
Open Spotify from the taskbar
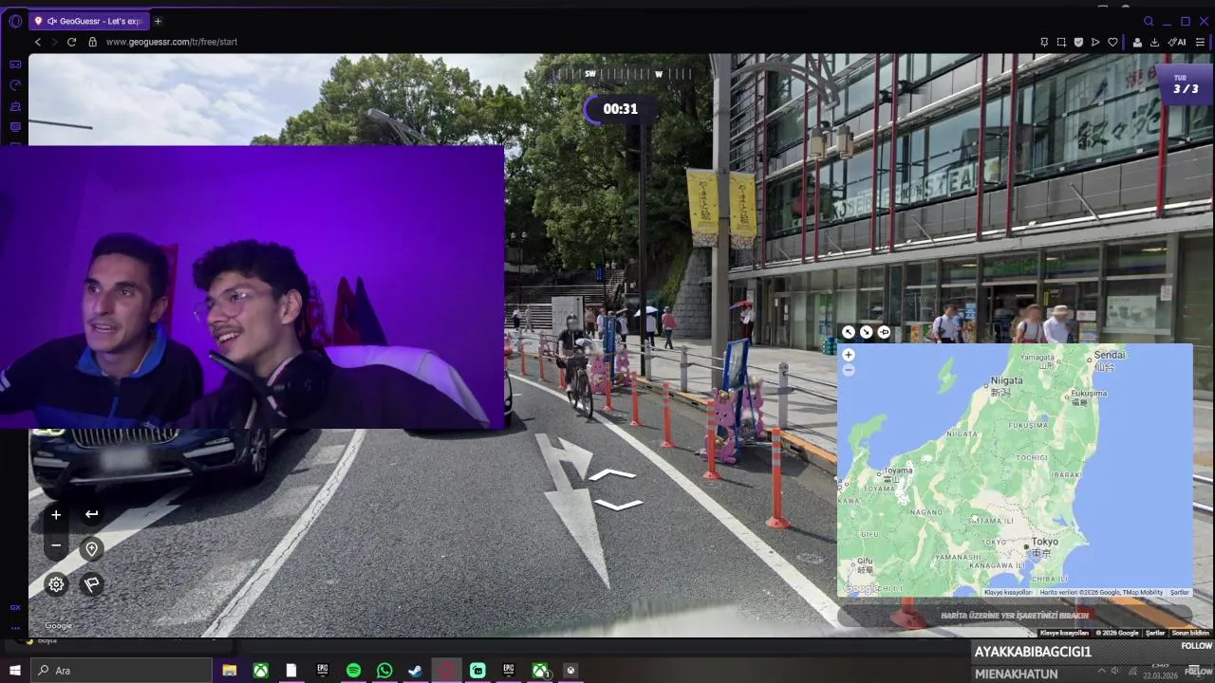353,671
